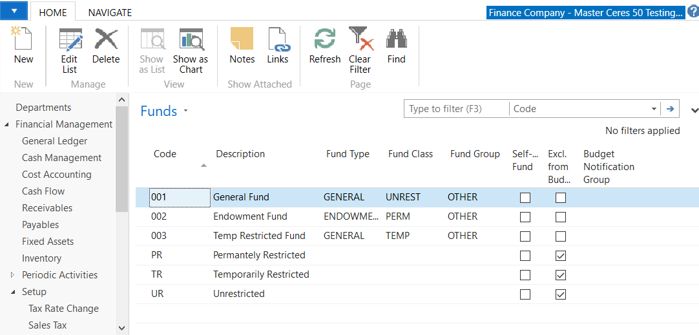Viewport: 699px width, 335px height.
Task: Show the funds as a chart
Action: 191,41
